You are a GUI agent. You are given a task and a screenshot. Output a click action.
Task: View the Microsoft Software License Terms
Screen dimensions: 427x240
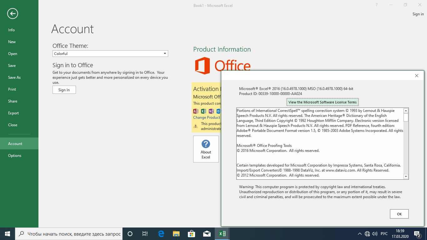point(322,102)
